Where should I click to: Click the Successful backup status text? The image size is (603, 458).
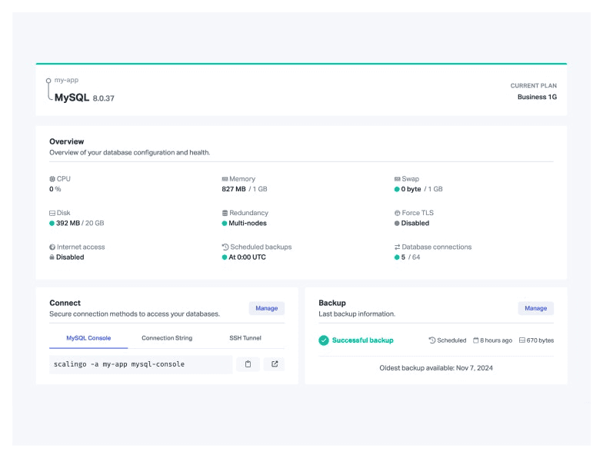pyautogui.click(x=363, y=340)
